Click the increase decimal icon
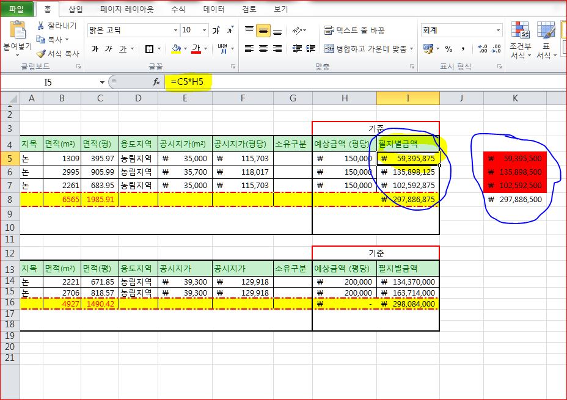The height and width of the screenshot is (400, 567). [483, 48]
